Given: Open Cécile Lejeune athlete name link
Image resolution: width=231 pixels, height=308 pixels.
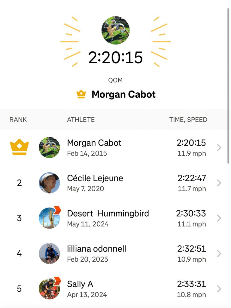Looking at the screenshot, I should pos(95,178).
